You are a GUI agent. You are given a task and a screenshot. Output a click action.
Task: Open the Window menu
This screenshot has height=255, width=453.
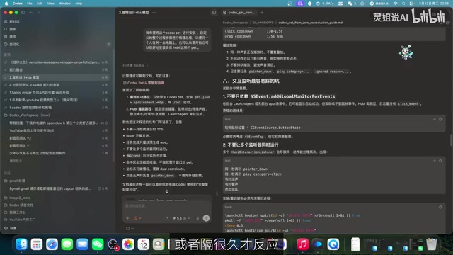(64, 4)
